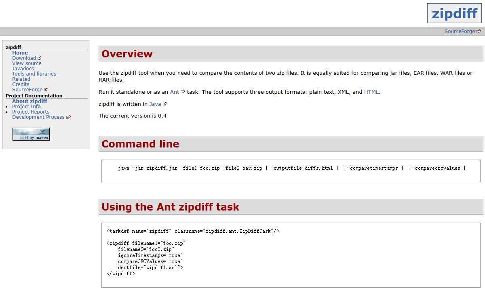Screen dimensions: 485x299
Task: Follow the Ant link in the overview
Action: click(175, 92)
